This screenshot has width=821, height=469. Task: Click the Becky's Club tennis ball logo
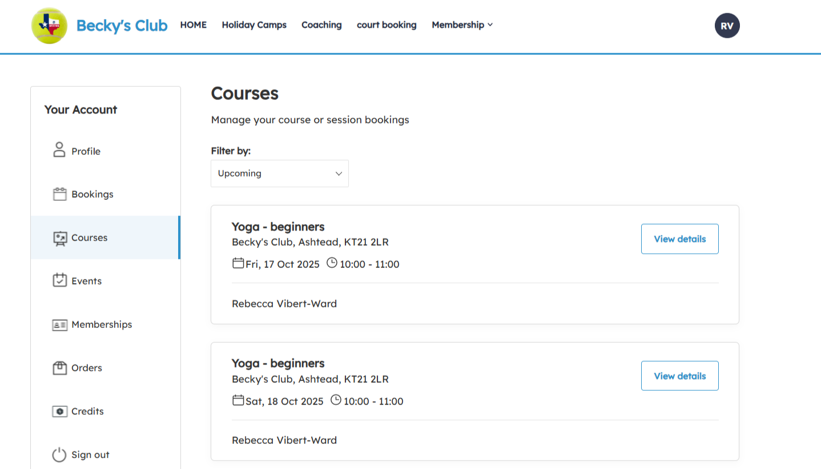(49, 26)
